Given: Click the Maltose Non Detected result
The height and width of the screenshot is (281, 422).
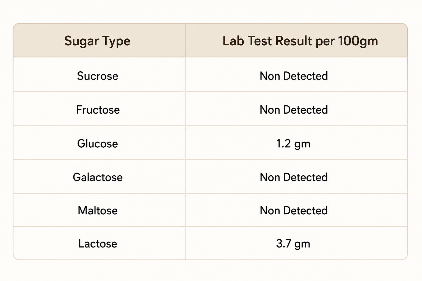Looking at the screenshot, I should coord(294,210).
